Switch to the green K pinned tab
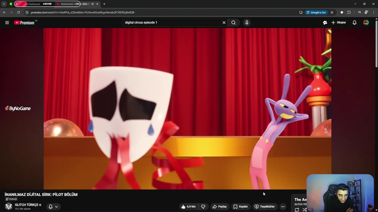378x212 pixels. pos(11,4)
